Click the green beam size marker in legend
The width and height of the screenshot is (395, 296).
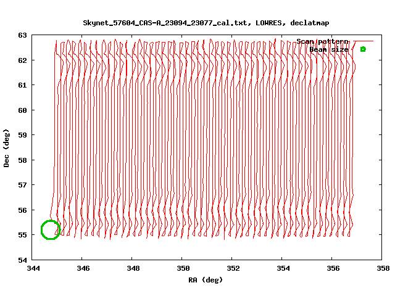(363, 49)
